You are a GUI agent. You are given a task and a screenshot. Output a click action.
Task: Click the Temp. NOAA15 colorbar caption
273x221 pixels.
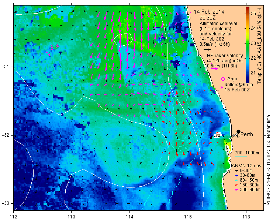click(259, 45)
